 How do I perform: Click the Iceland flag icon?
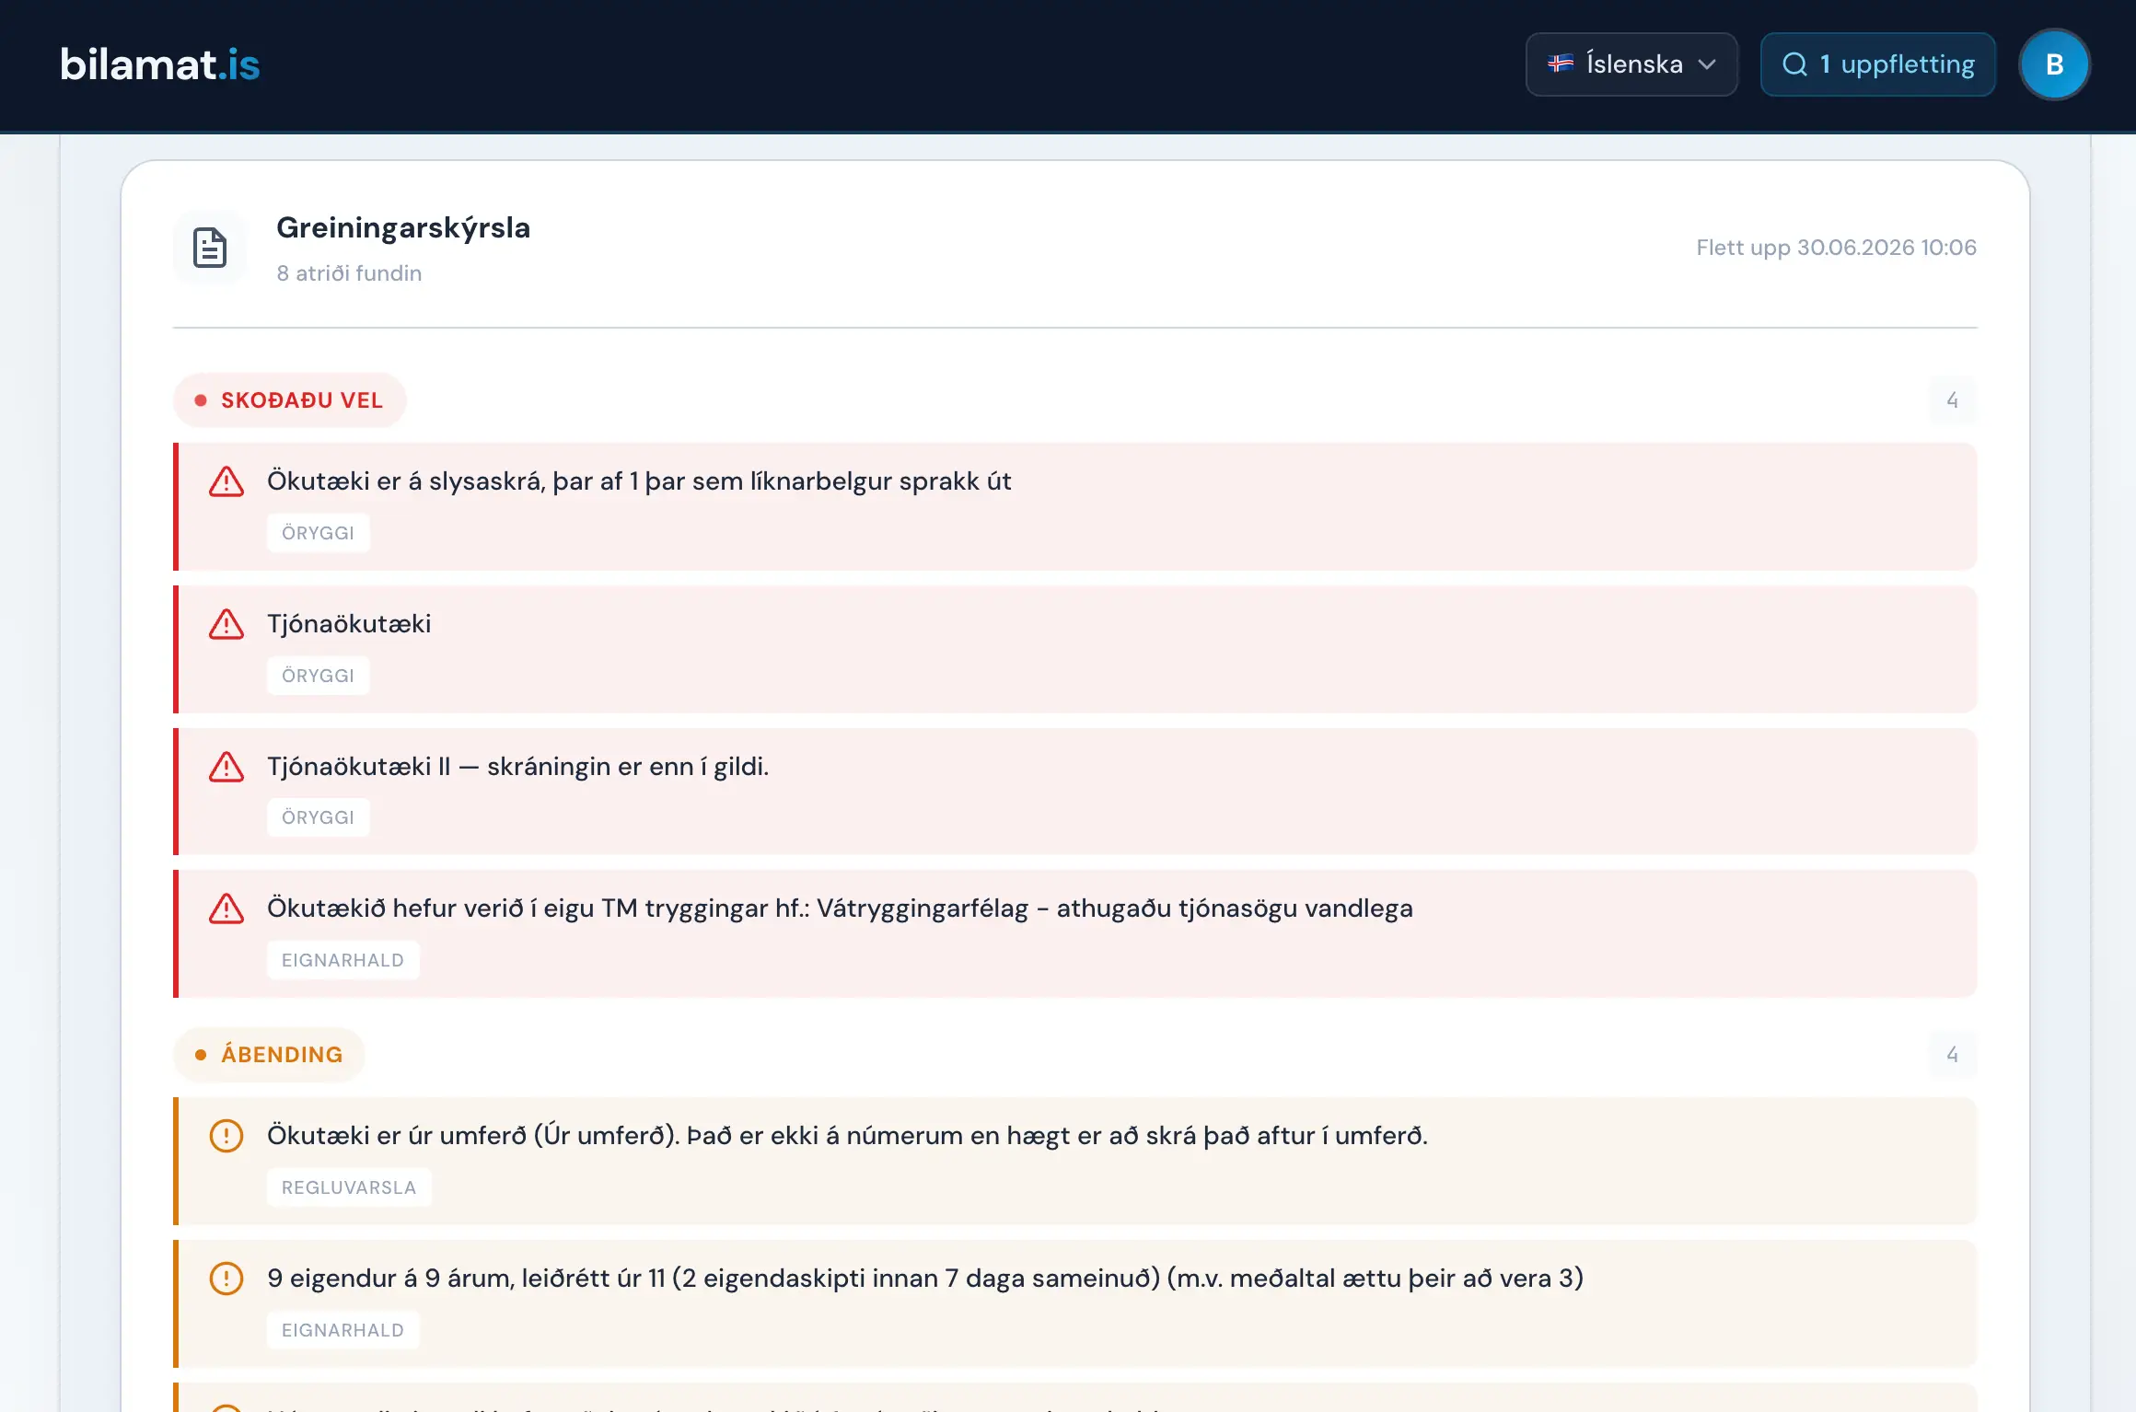click(1561, 64)
